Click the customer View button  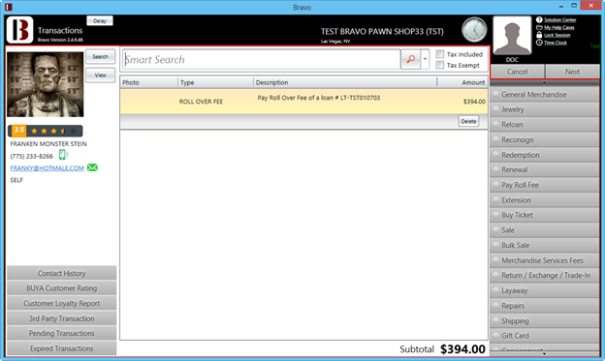point(100,75)
